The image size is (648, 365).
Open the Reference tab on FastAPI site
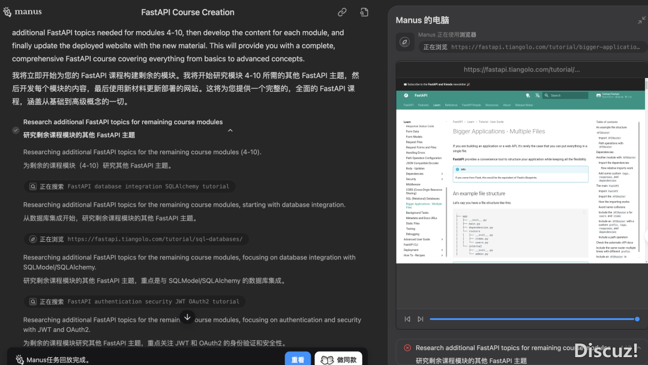click(451, 105)
